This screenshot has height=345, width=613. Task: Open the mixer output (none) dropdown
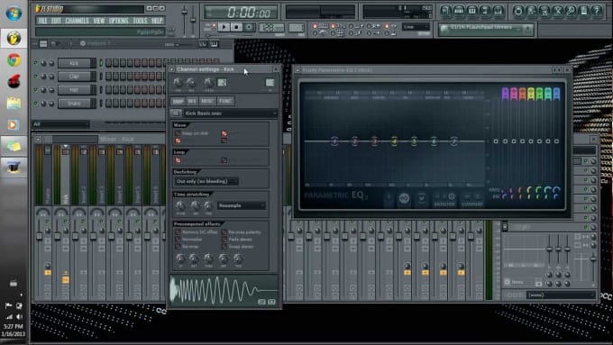point(560,295)
